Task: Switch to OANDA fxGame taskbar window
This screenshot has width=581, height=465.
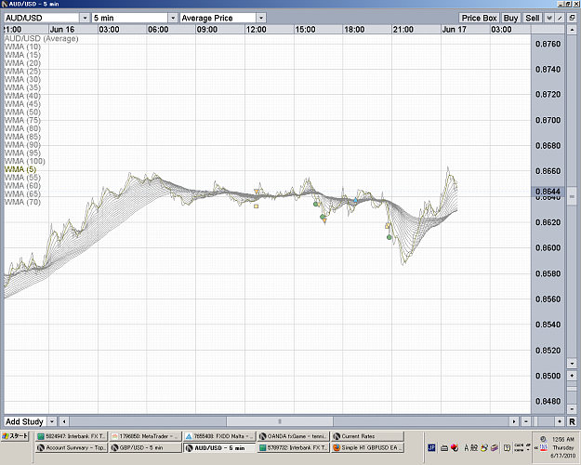Action: (x=293, y=436)
